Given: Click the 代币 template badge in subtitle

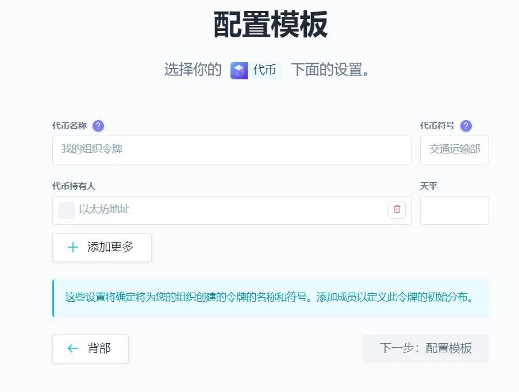Looking at the screenshot, I should (x=256, y=71).
